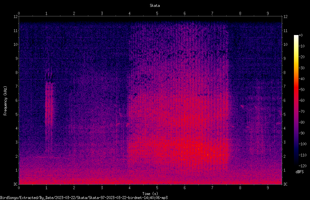The height and width of the screenshot is (200, 310).
Task: Click the mp3 file path at bottom
Action: coord(84,198)
